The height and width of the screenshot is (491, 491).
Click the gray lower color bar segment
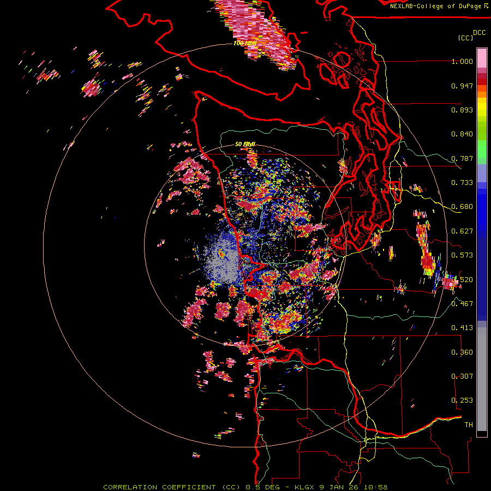(482, 379)
